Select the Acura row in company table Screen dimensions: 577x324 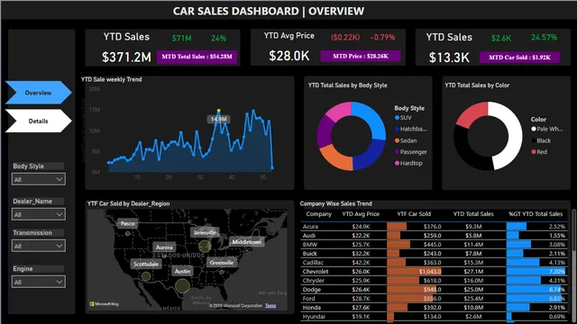(x=434, y=226)
